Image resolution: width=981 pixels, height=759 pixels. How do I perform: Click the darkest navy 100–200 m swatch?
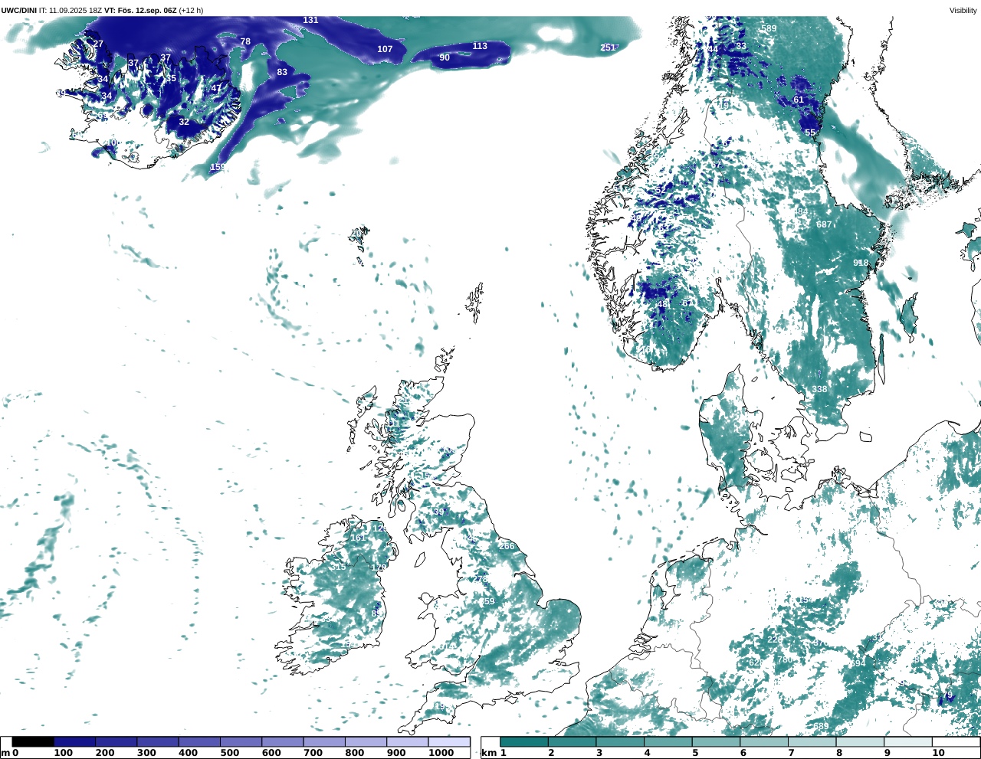point(74,741)
